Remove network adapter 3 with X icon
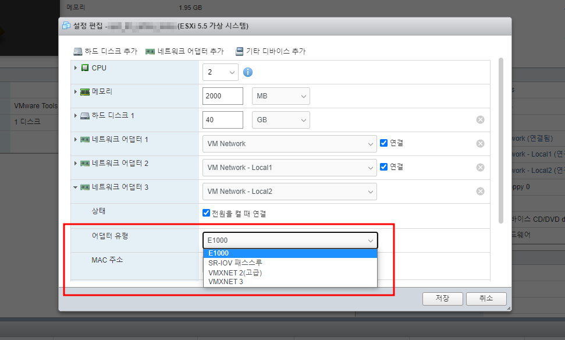565x340 pixels. [480, 191]
